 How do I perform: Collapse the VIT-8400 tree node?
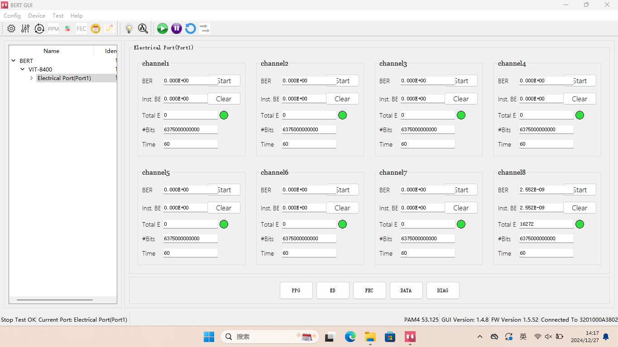click(x=23, y=69)
